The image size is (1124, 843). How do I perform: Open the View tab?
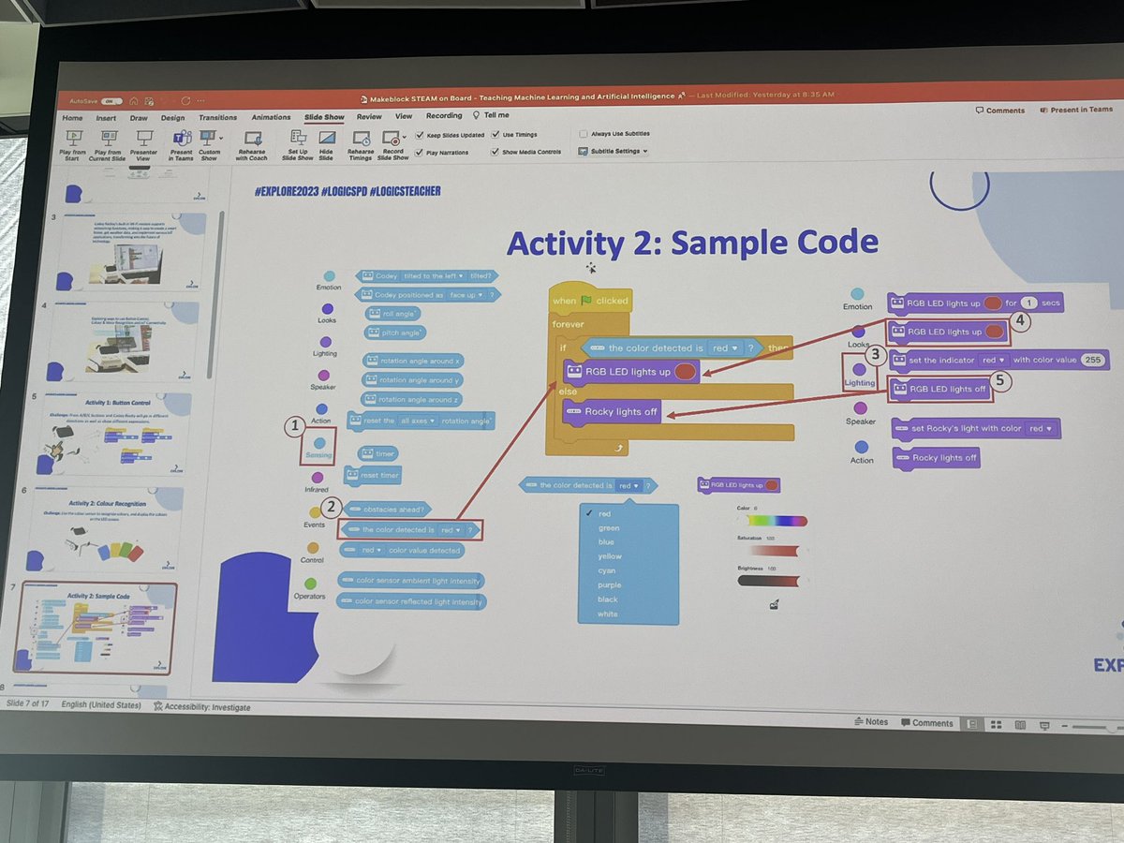[404, 116]
